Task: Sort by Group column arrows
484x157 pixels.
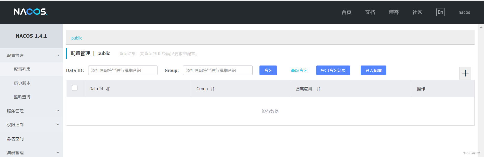Action: pos(213,89)
